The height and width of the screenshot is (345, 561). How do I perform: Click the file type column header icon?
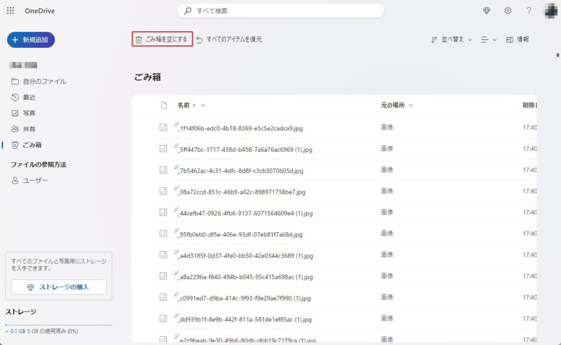(x=163, y=105)
